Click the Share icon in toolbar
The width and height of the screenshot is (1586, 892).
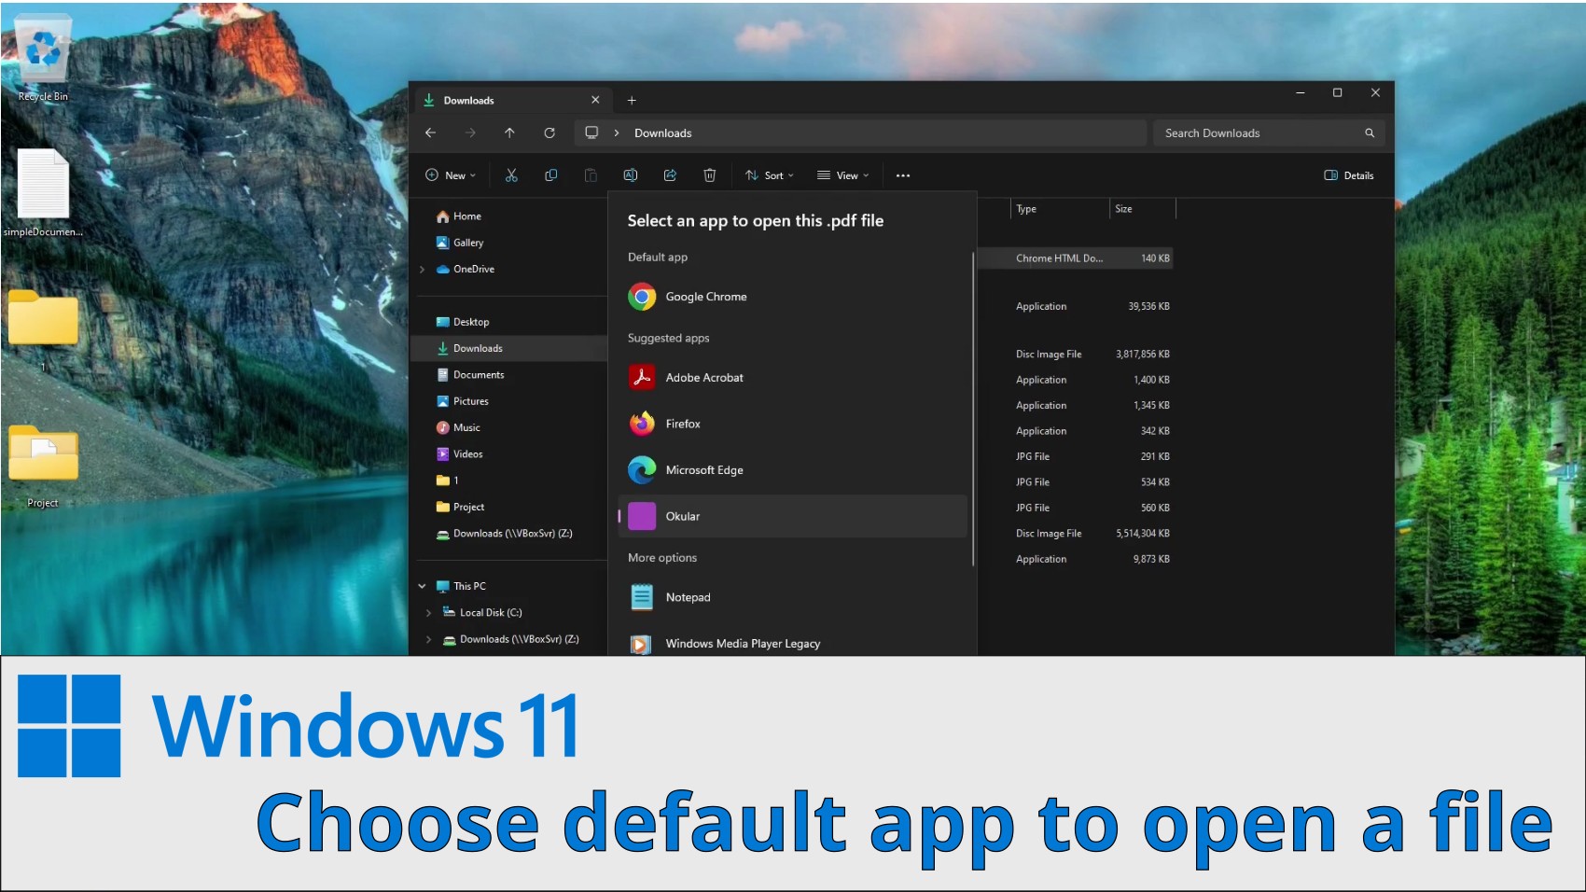tap(670, 175)
